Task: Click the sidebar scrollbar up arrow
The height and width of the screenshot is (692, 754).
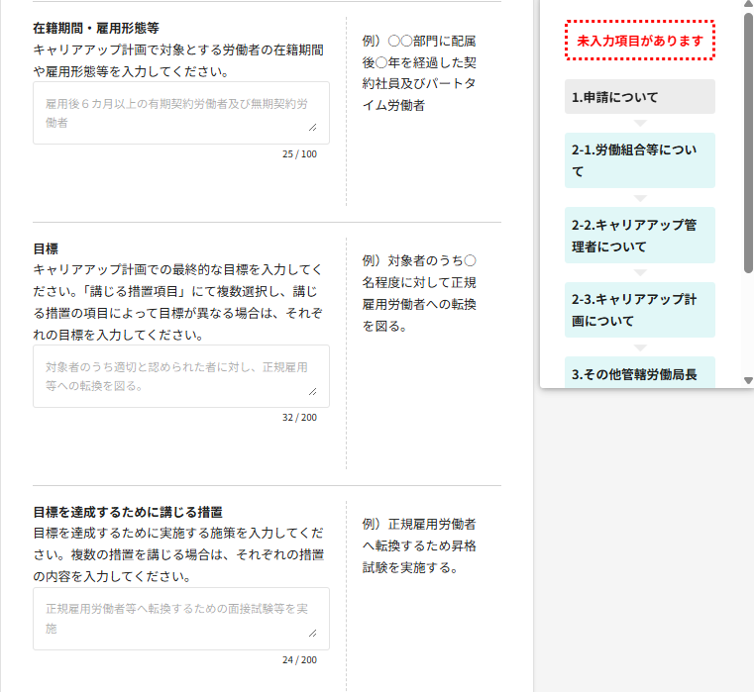Action: coord(748,4)
